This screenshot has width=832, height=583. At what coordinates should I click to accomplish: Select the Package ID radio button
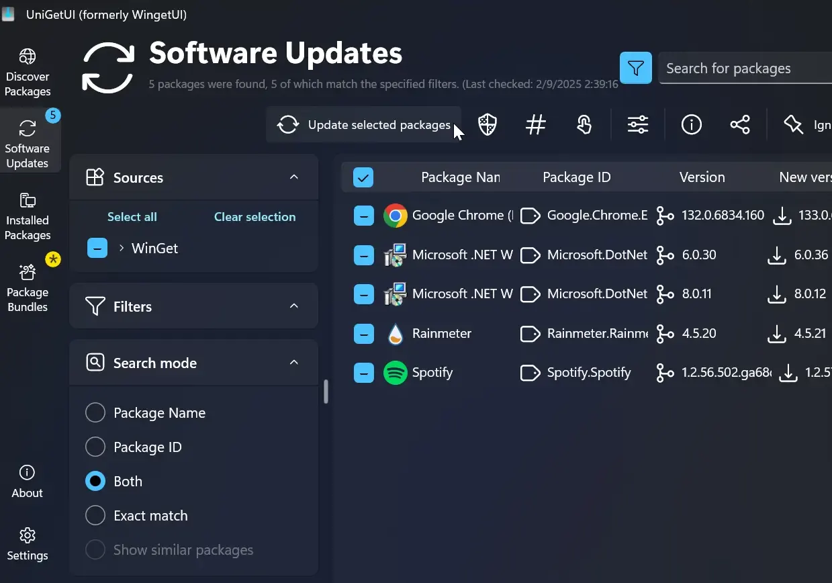click(x=95, y=447)
